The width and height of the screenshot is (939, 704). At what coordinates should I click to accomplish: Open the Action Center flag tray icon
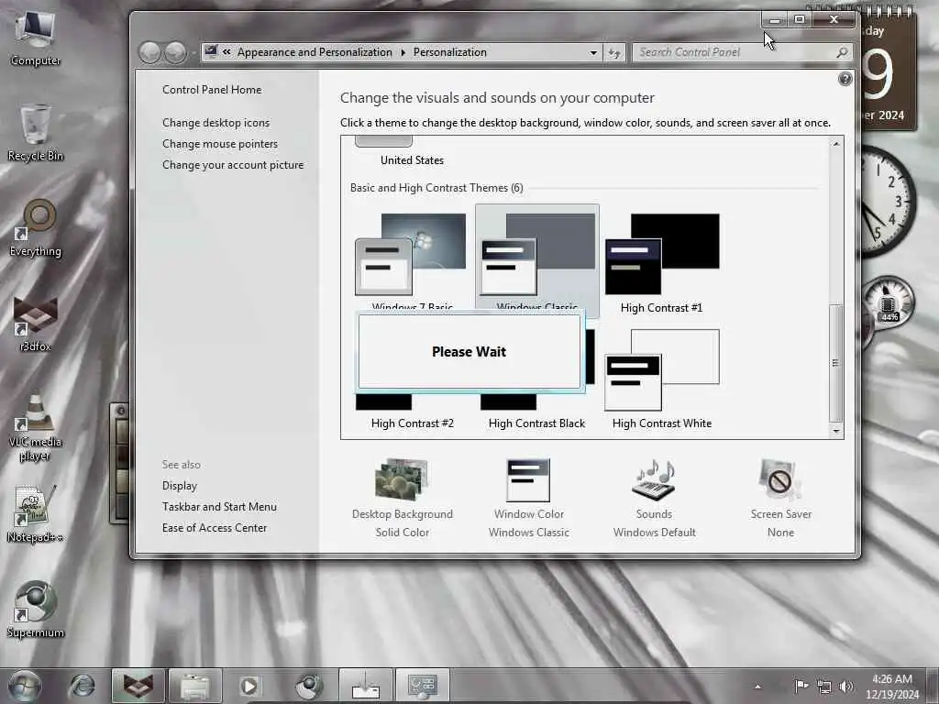pyautogui.click(x=801, y=686)
